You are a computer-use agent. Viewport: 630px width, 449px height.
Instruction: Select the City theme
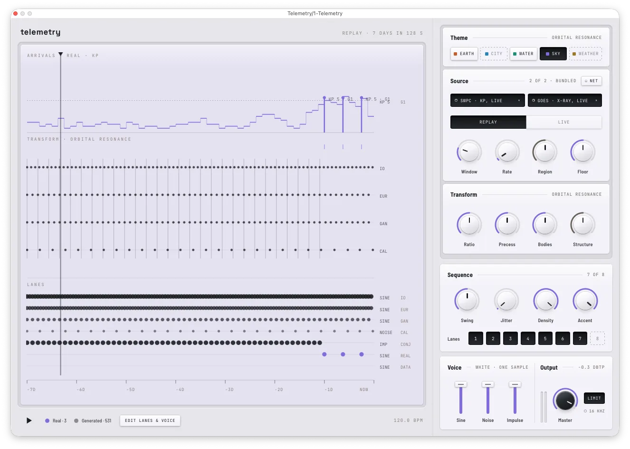point(494,54)
